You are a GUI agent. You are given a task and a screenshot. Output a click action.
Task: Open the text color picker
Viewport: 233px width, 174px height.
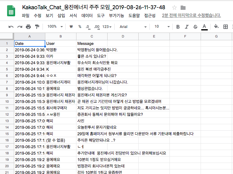point(204,27)
